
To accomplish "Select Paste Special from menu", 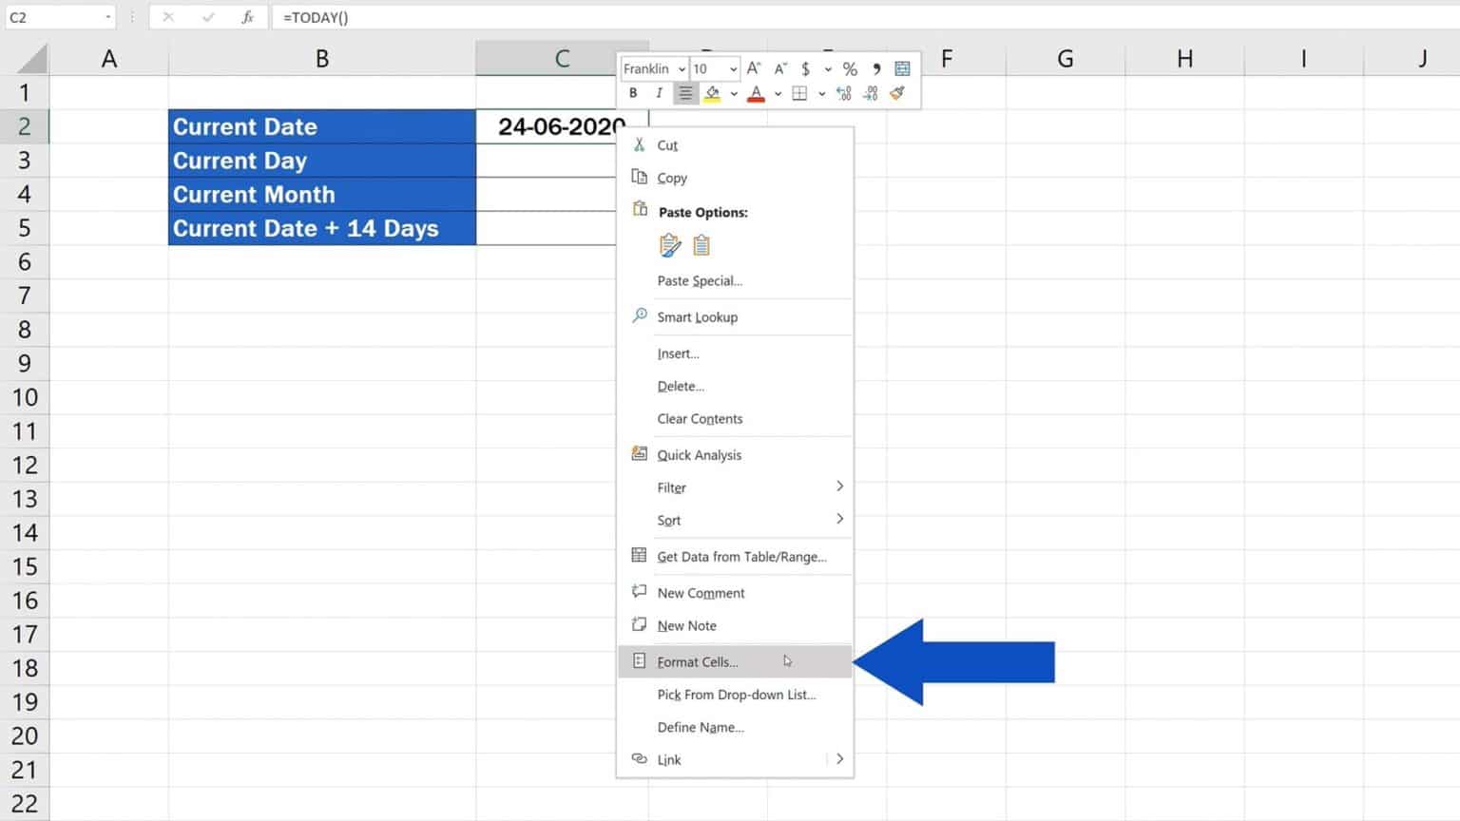I will [x=700, y=280].
